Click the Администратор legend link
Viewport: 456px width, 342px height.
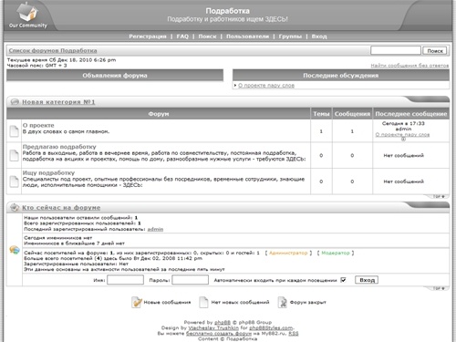click(x=288, y=253)
